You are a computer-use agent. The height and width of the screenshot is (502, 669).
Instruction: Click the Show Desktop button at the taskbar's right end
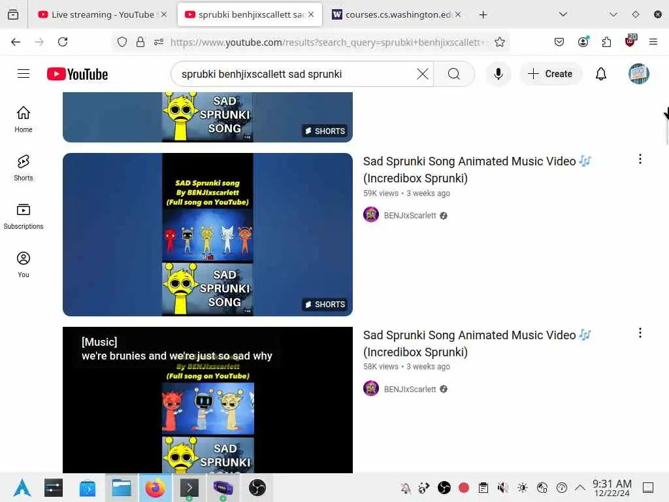point(648,488)
